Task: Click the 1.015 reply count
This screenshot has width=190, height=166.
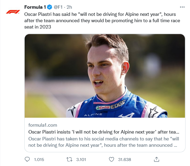Action: (39, 159)
